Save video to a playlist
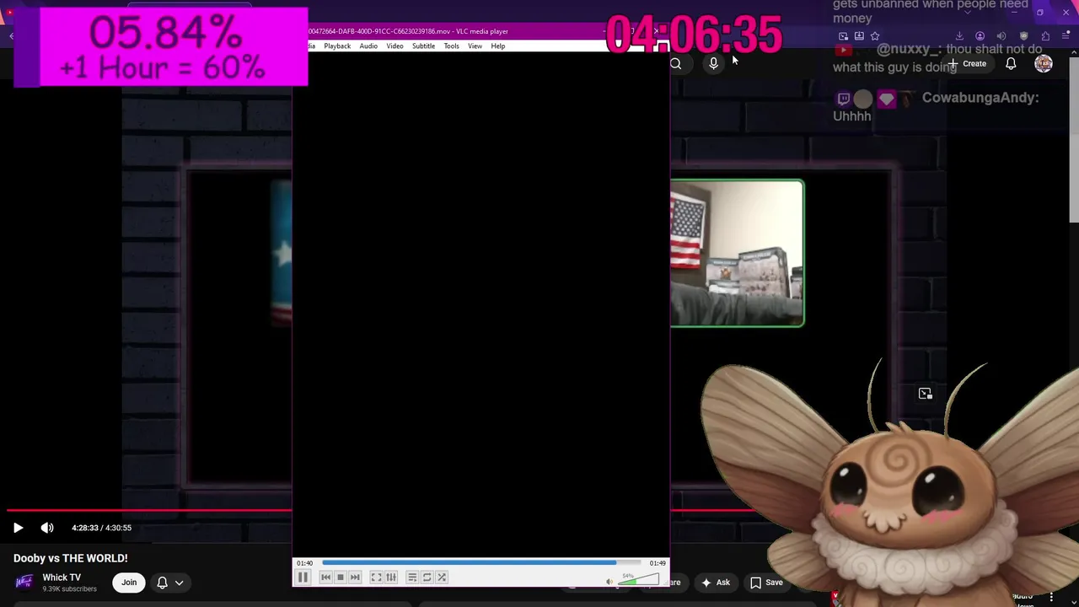The height and width of the screenshot is (607, 1079). click(x=766, y=583)
